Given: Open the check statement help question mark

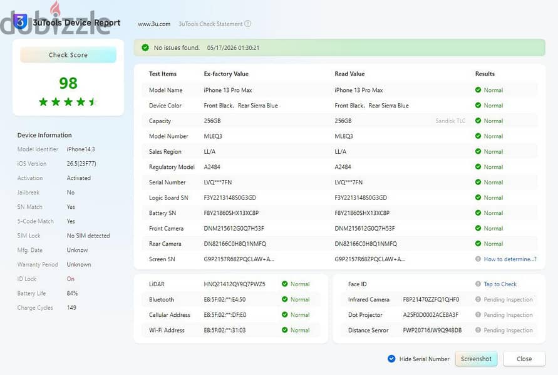Looking at the screenshot, I should point(247,24).
